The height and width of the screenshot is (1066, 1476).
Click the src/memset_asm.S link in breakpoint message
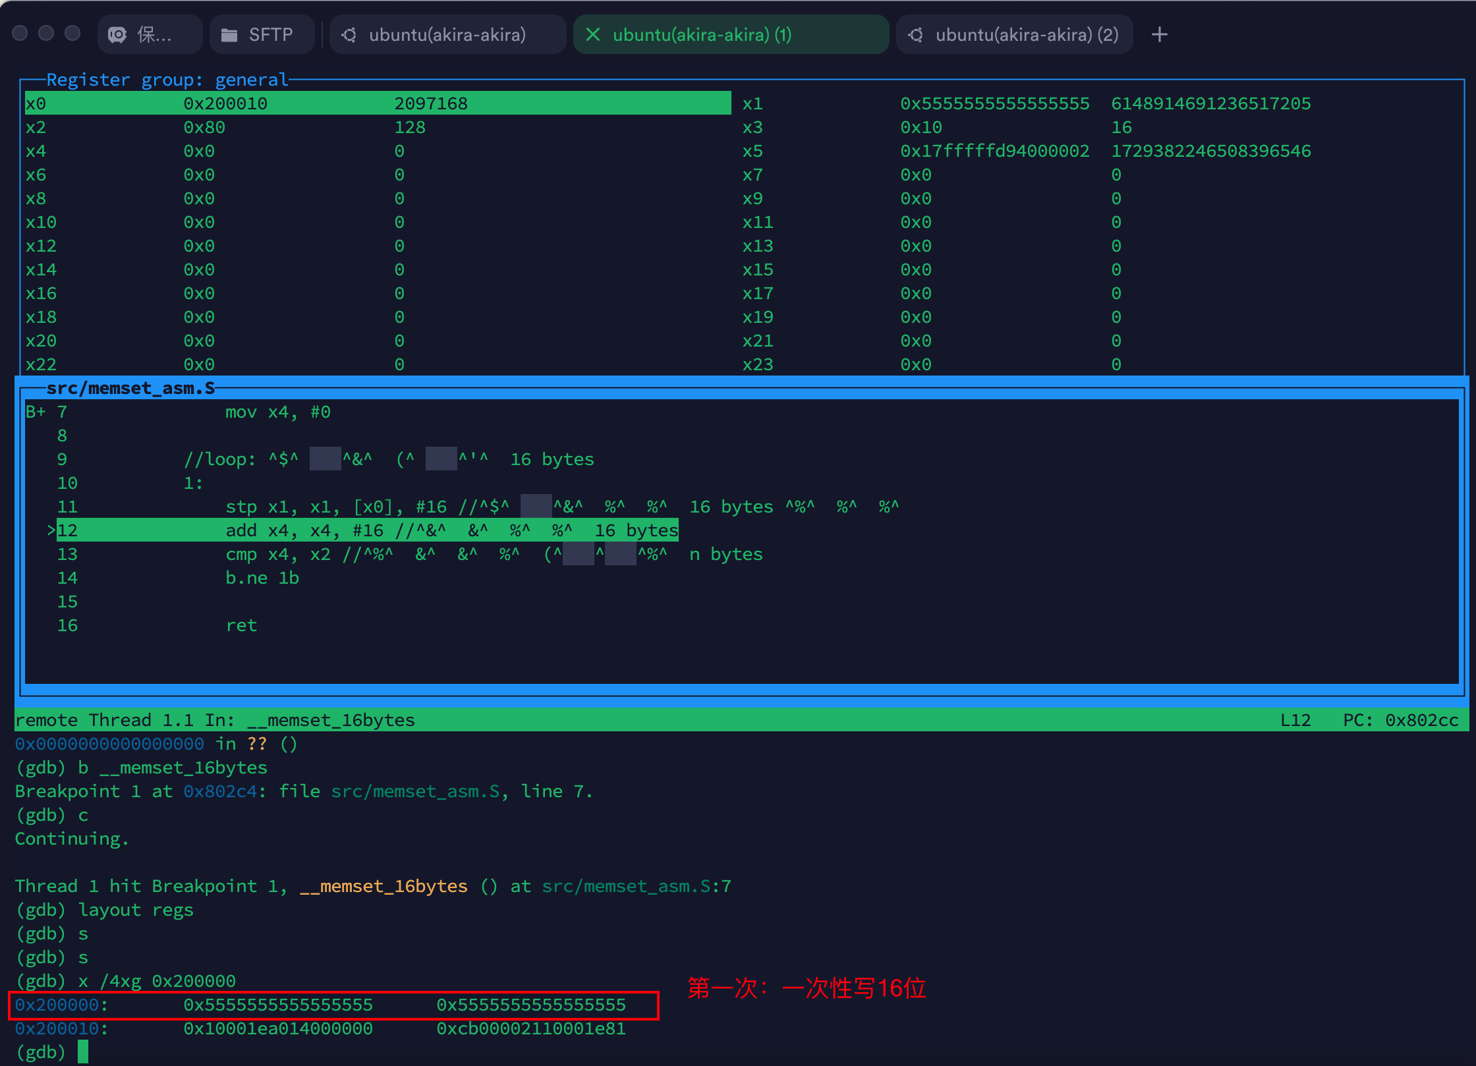415,791
